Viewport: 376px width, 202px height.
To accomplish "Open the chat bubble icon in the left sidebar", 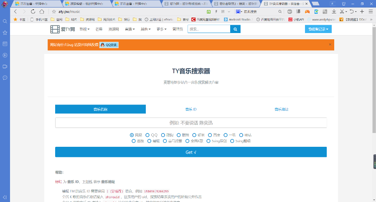I will pyautogui.click(x=5, y=78).
